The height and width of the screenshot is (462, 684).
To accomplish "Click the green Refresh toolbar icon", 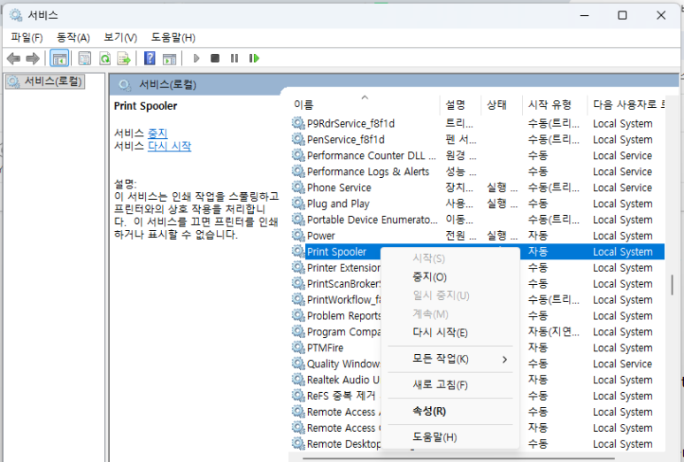I will point(105,58).
